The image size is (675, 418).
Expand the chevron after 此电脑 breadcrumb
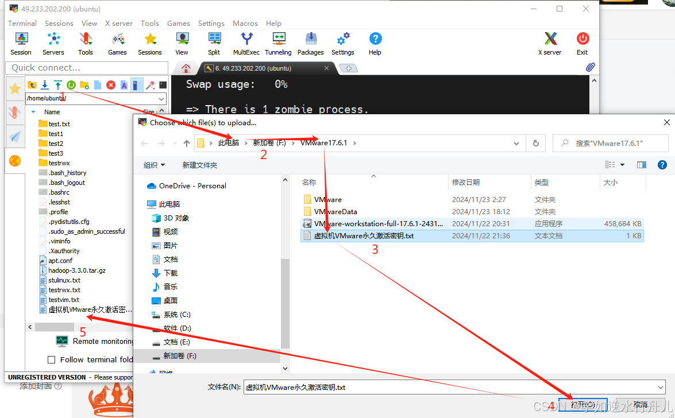pyautogui.click(x=246, y=143)
